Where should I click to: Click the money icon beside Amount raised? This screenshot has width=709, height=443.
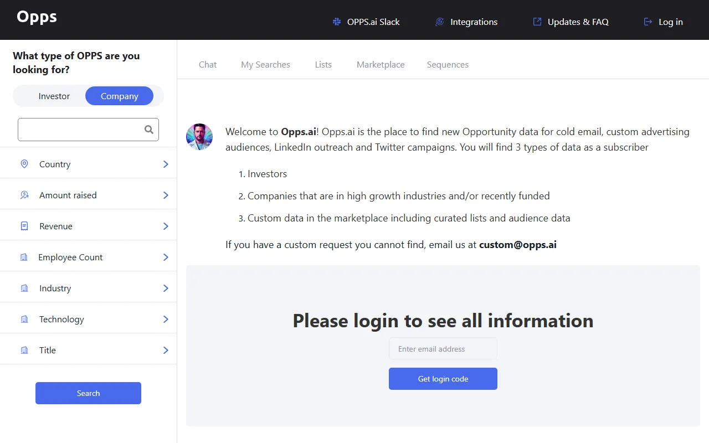24,195
